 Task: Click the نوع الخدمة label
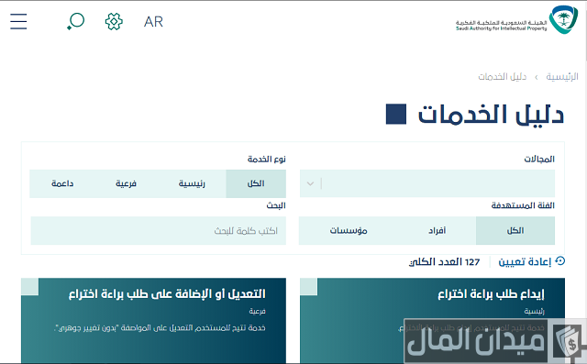point(267,160)
